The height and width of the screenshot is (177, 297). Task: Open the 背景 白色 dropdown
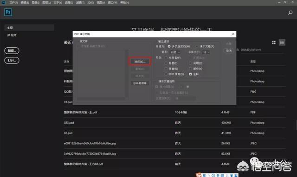pos(175,52)
